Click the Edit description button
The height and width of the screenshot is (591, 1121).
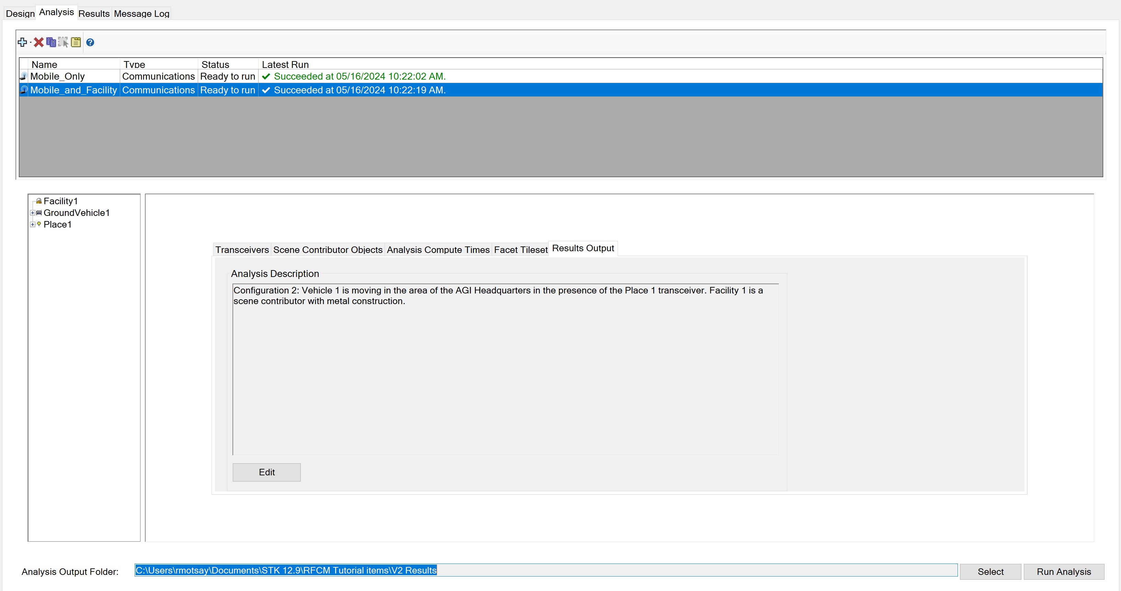(x=266, y=472)
